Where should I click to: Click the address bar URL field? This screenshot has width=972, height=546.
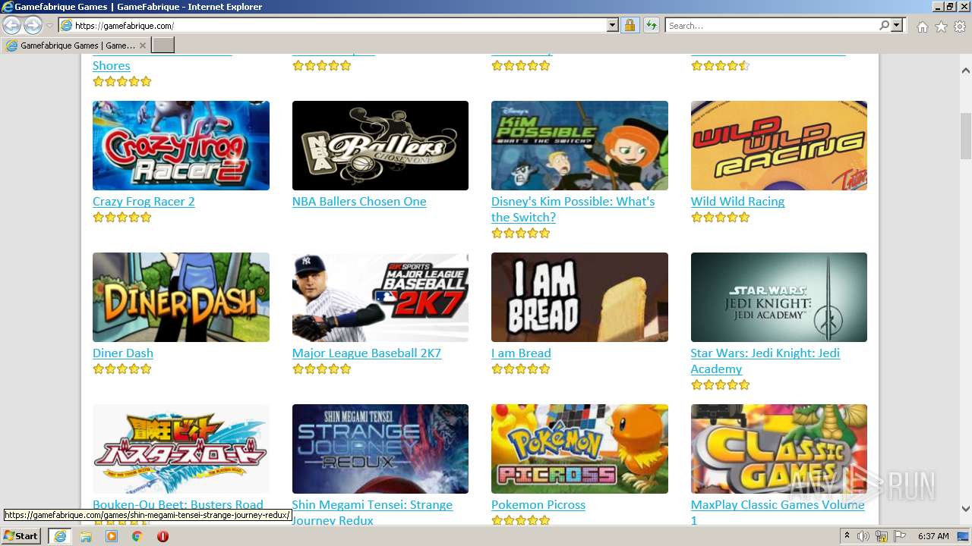coord(334,25)
